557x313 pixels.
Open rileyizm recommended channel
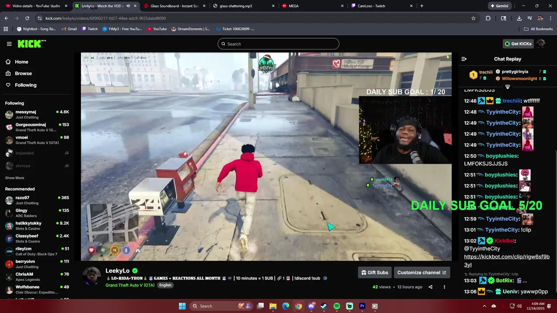tap(37, 251)
